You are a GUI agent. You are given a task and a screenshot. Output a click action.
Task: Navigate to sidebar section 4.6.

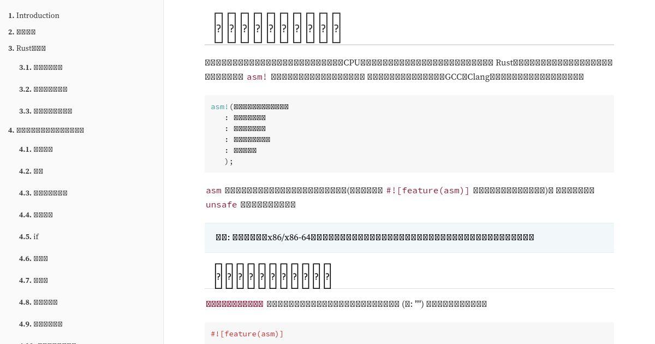point(33,258)
